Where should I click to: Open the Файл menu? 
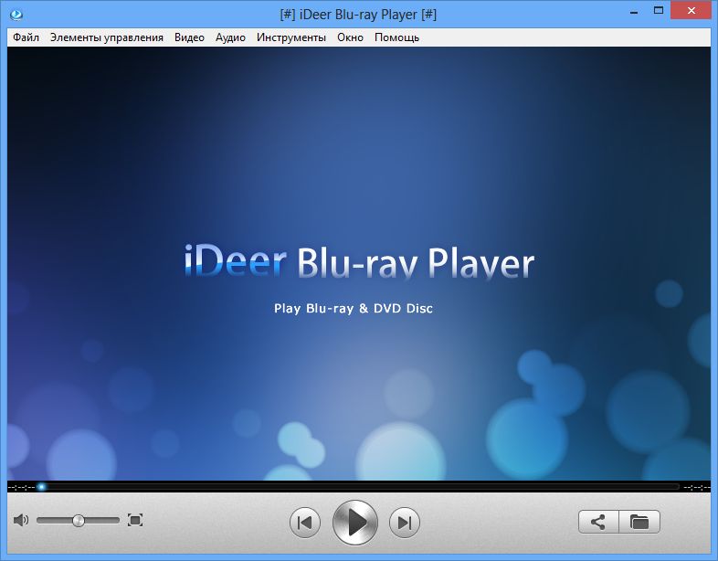point(26,37)
